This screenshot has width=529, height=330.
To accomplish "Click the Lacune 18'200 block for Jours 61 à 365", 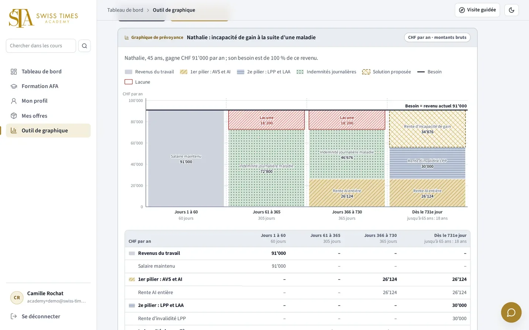I will [266, 120].
